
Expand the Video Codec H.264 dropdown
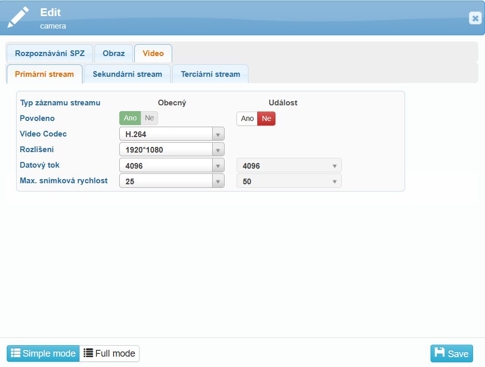click(218, 134)
